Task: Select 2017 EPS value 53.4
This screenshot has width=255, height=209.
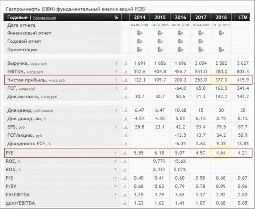Action: click(201, 127)
